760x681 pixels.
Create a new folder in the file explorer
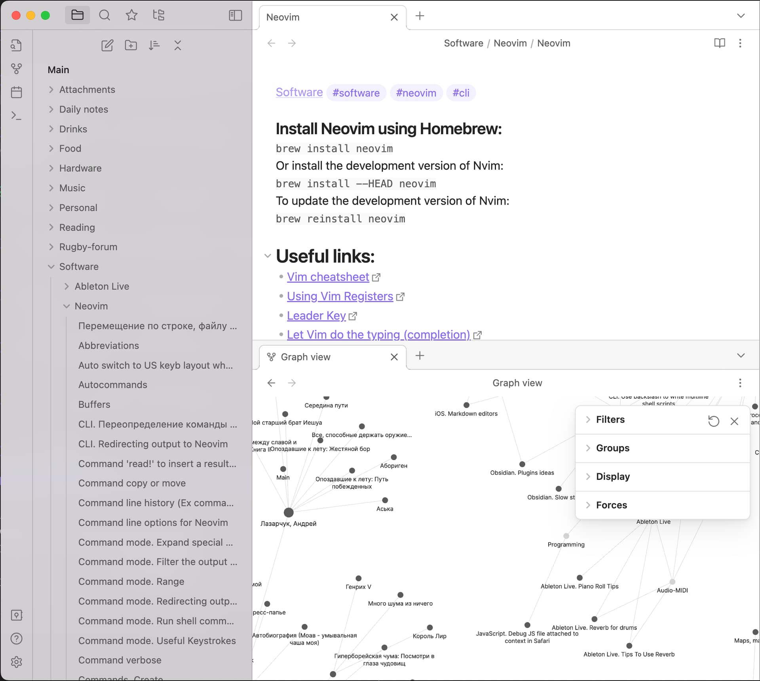pyautogui.click(x=131, y=45)
